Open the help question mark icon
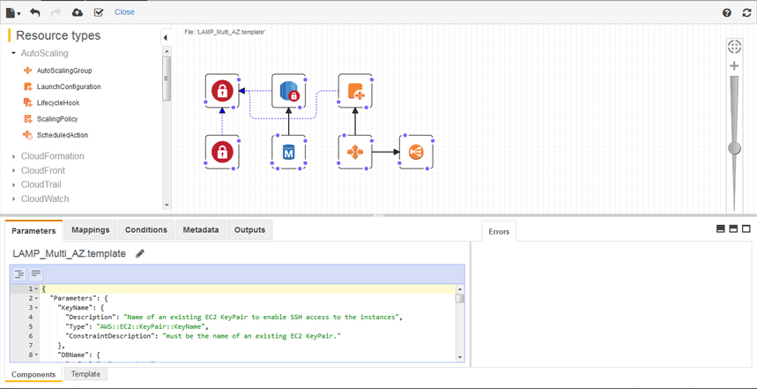757x389 pixels. pos(727,12)
